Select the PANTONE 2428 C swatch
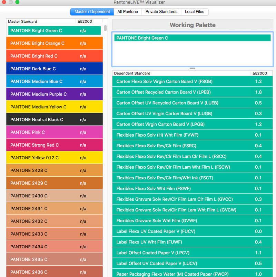This screenshot has width=276, height=277. pos(55,170)
